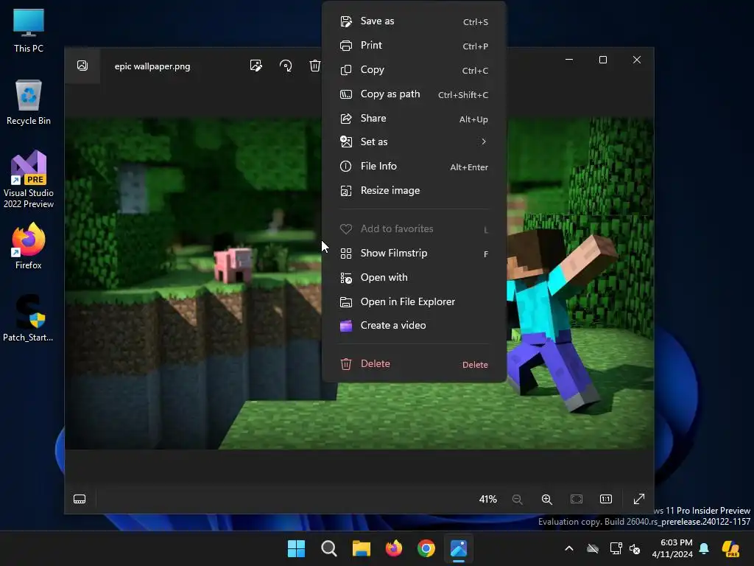Open Chrome from the taskbar

pyautogui.click(x=426, y=548)
